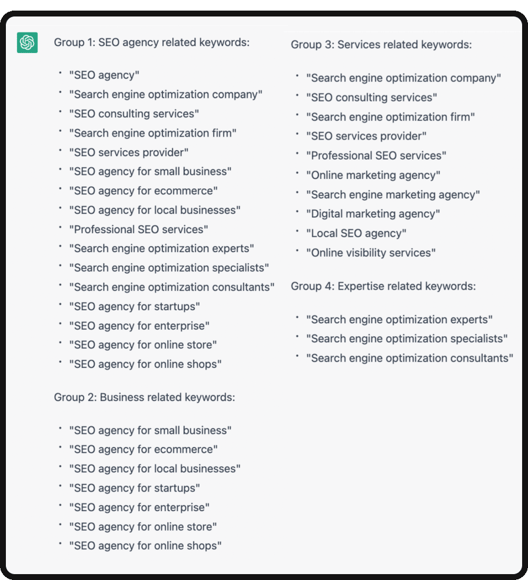The width and height of the screenshot is (528, 580).
Task: Click "SEO agency for online shops" in Group 1
Action: [145, 364]
